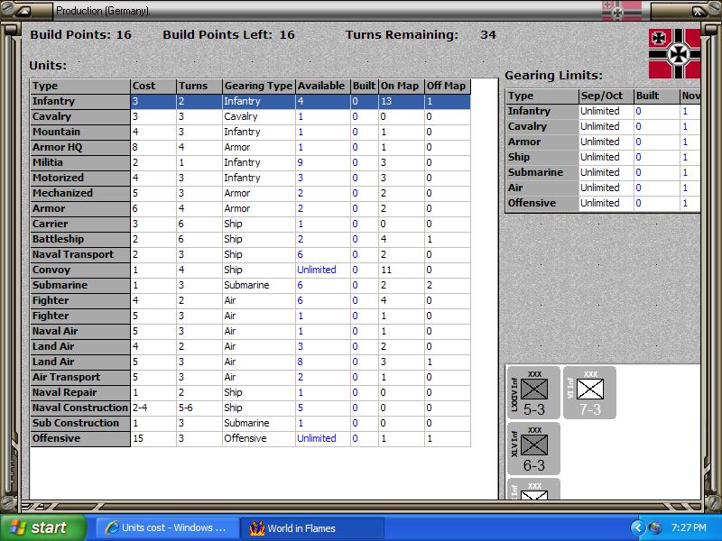The width and height of the screenshot is (722, 541).
Task: Click the Cost column header
Action: (x=153, y=86)
